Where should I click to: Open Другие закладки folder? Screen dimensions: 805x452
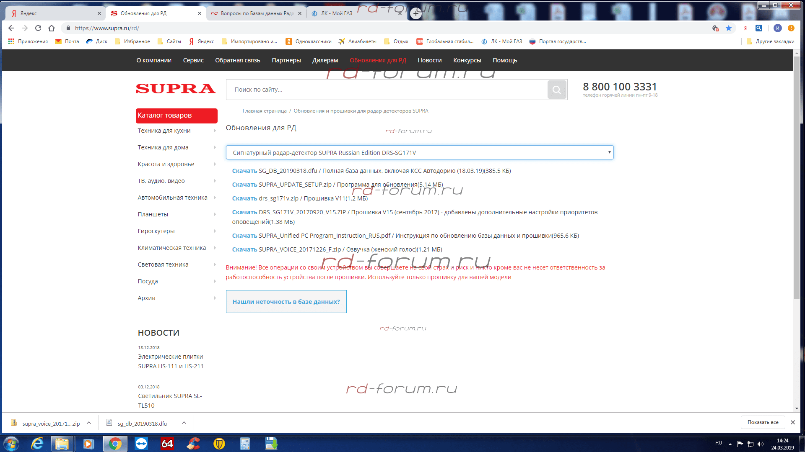(x=770, y=41)
